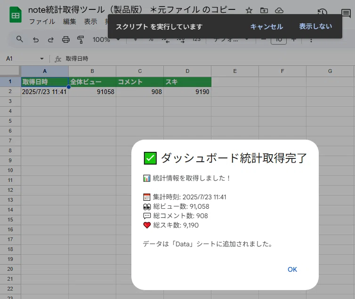The image size is (355, 299).
Task: Select cell with 2025/7/23 11:41
Action: 45,92
